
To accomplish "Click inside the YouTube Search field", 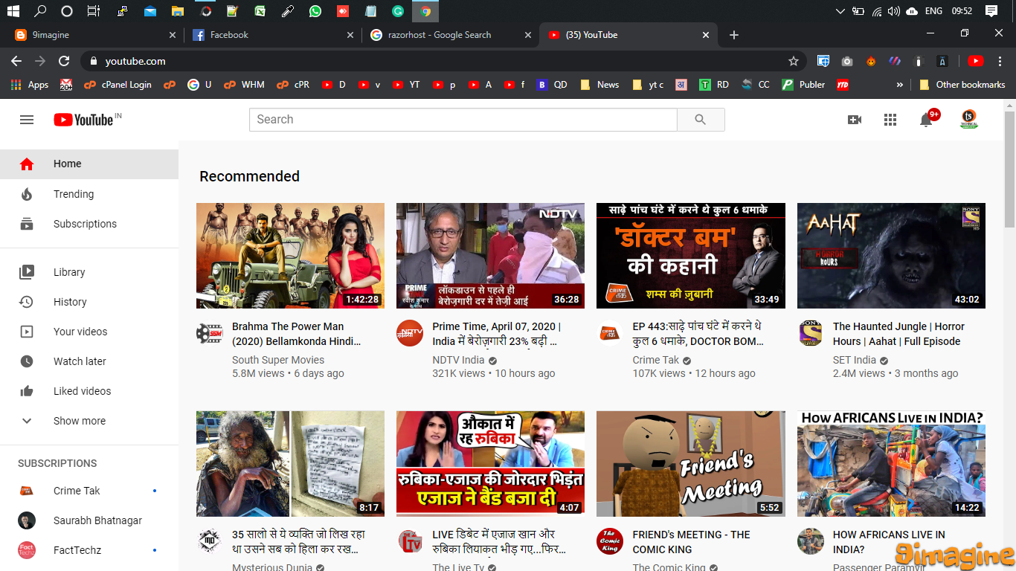I will click(463, 120).
